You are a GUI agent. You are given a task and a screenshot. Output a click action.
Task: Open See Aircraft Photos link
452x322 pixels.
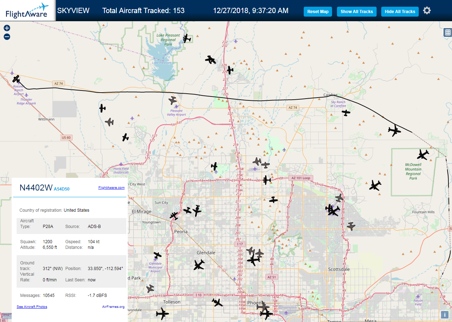(x=32, y=306)
